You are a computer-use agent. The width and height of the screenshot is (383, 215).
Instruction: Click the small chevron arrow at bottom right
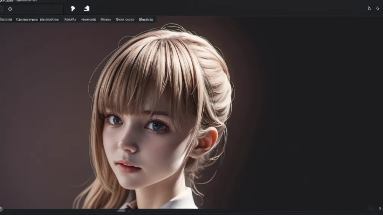pos(380,208)
